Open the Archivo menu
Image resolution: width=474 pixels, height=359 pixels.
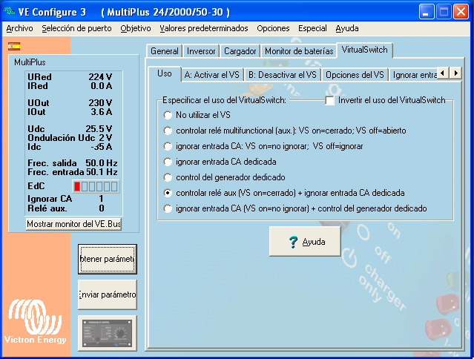[x=19, y=28]
